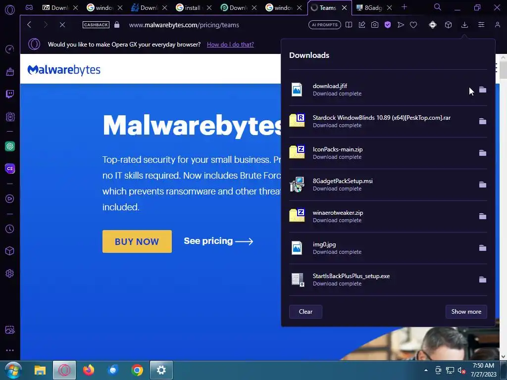Launch Firefox from taskbar
Screen dimensions: 507x380
coord(88,370)
